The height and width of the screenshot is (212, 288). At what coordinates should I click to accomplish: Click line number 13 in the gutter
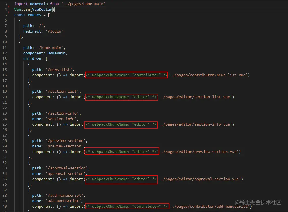tap(5, 59)
